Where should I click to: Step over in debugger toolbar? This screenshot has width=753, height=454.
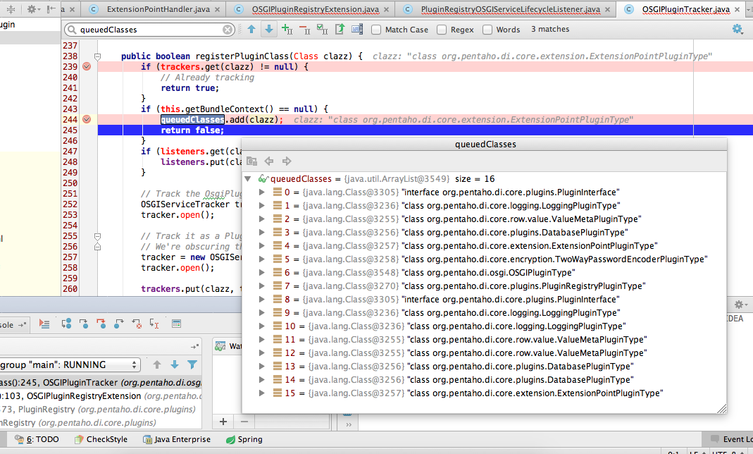pyautogui.click(x=66, y=324)
